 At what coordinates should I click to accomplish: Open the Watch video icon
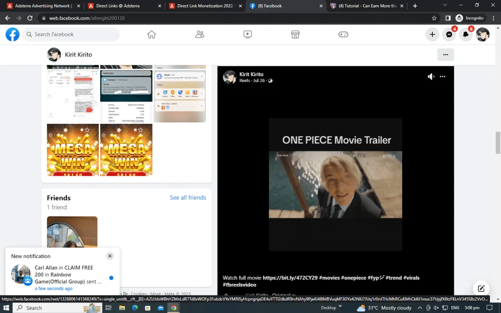point(248,34)
